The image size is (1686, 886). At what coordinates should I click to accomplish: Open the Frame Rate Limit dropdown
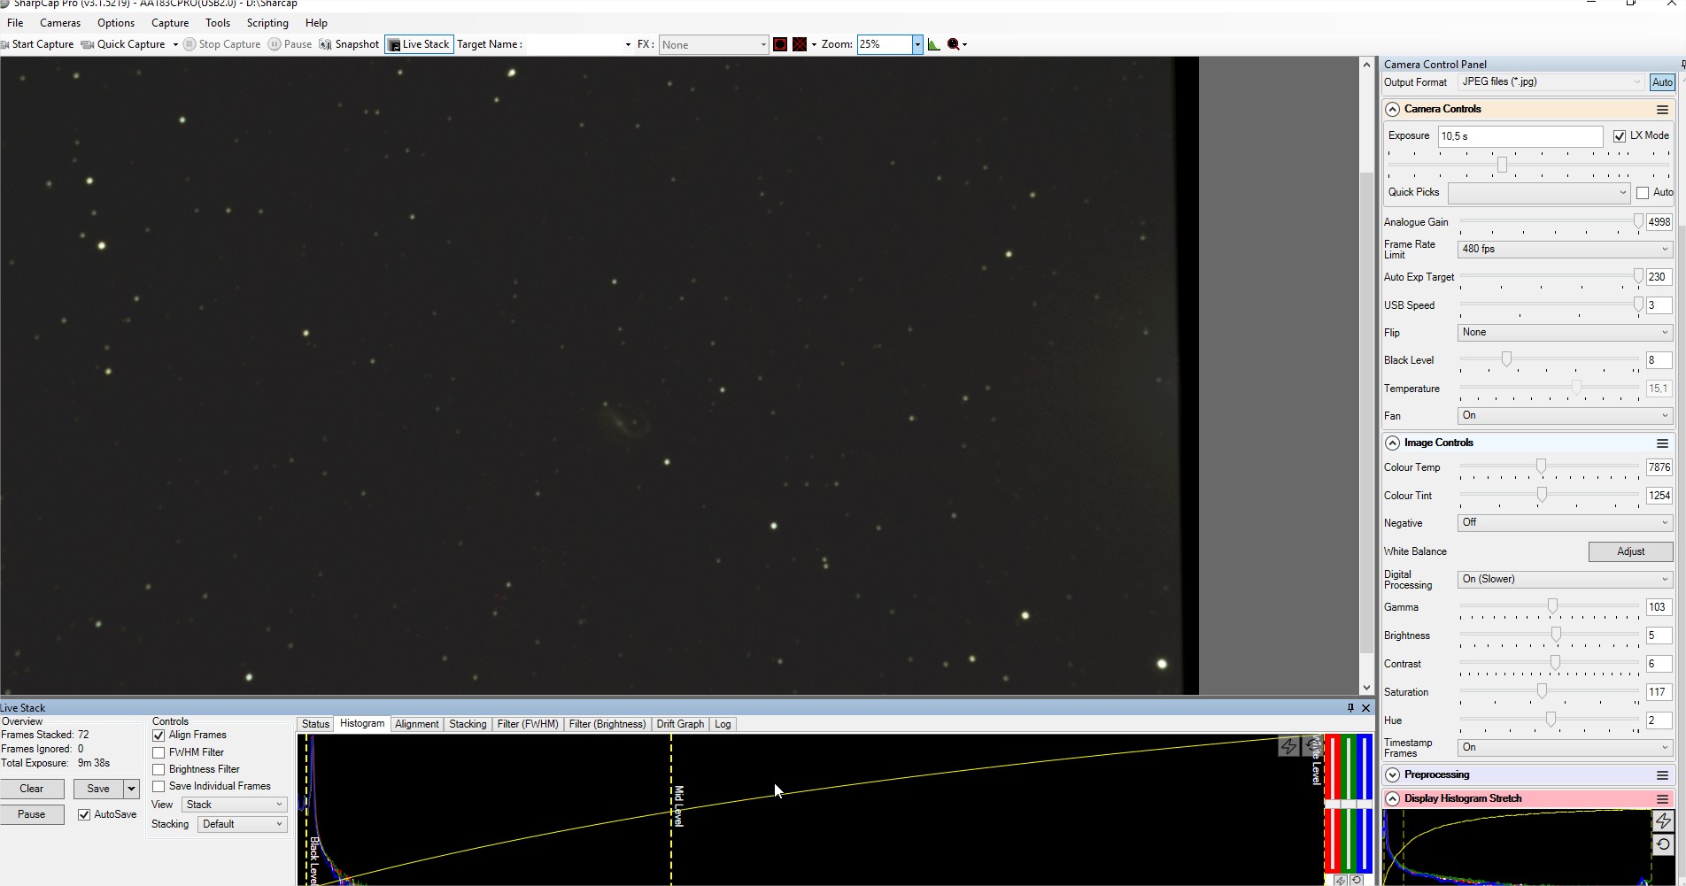pyautogui.click(x=1565, y=250)
